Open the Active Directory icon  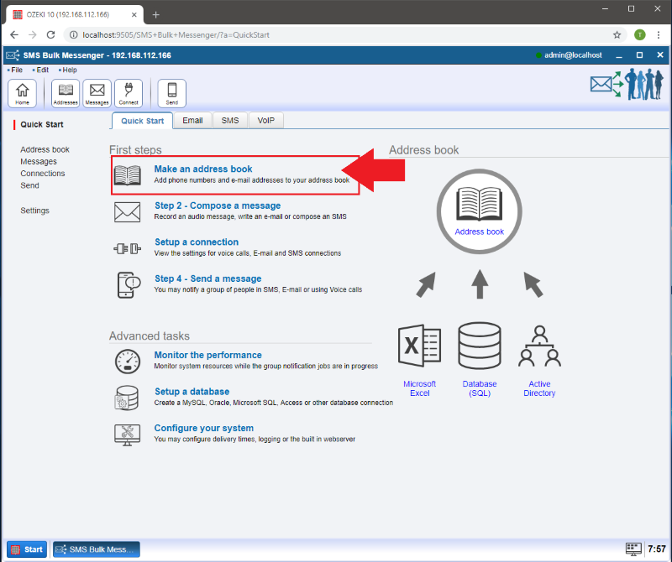[x=539, y=345]
